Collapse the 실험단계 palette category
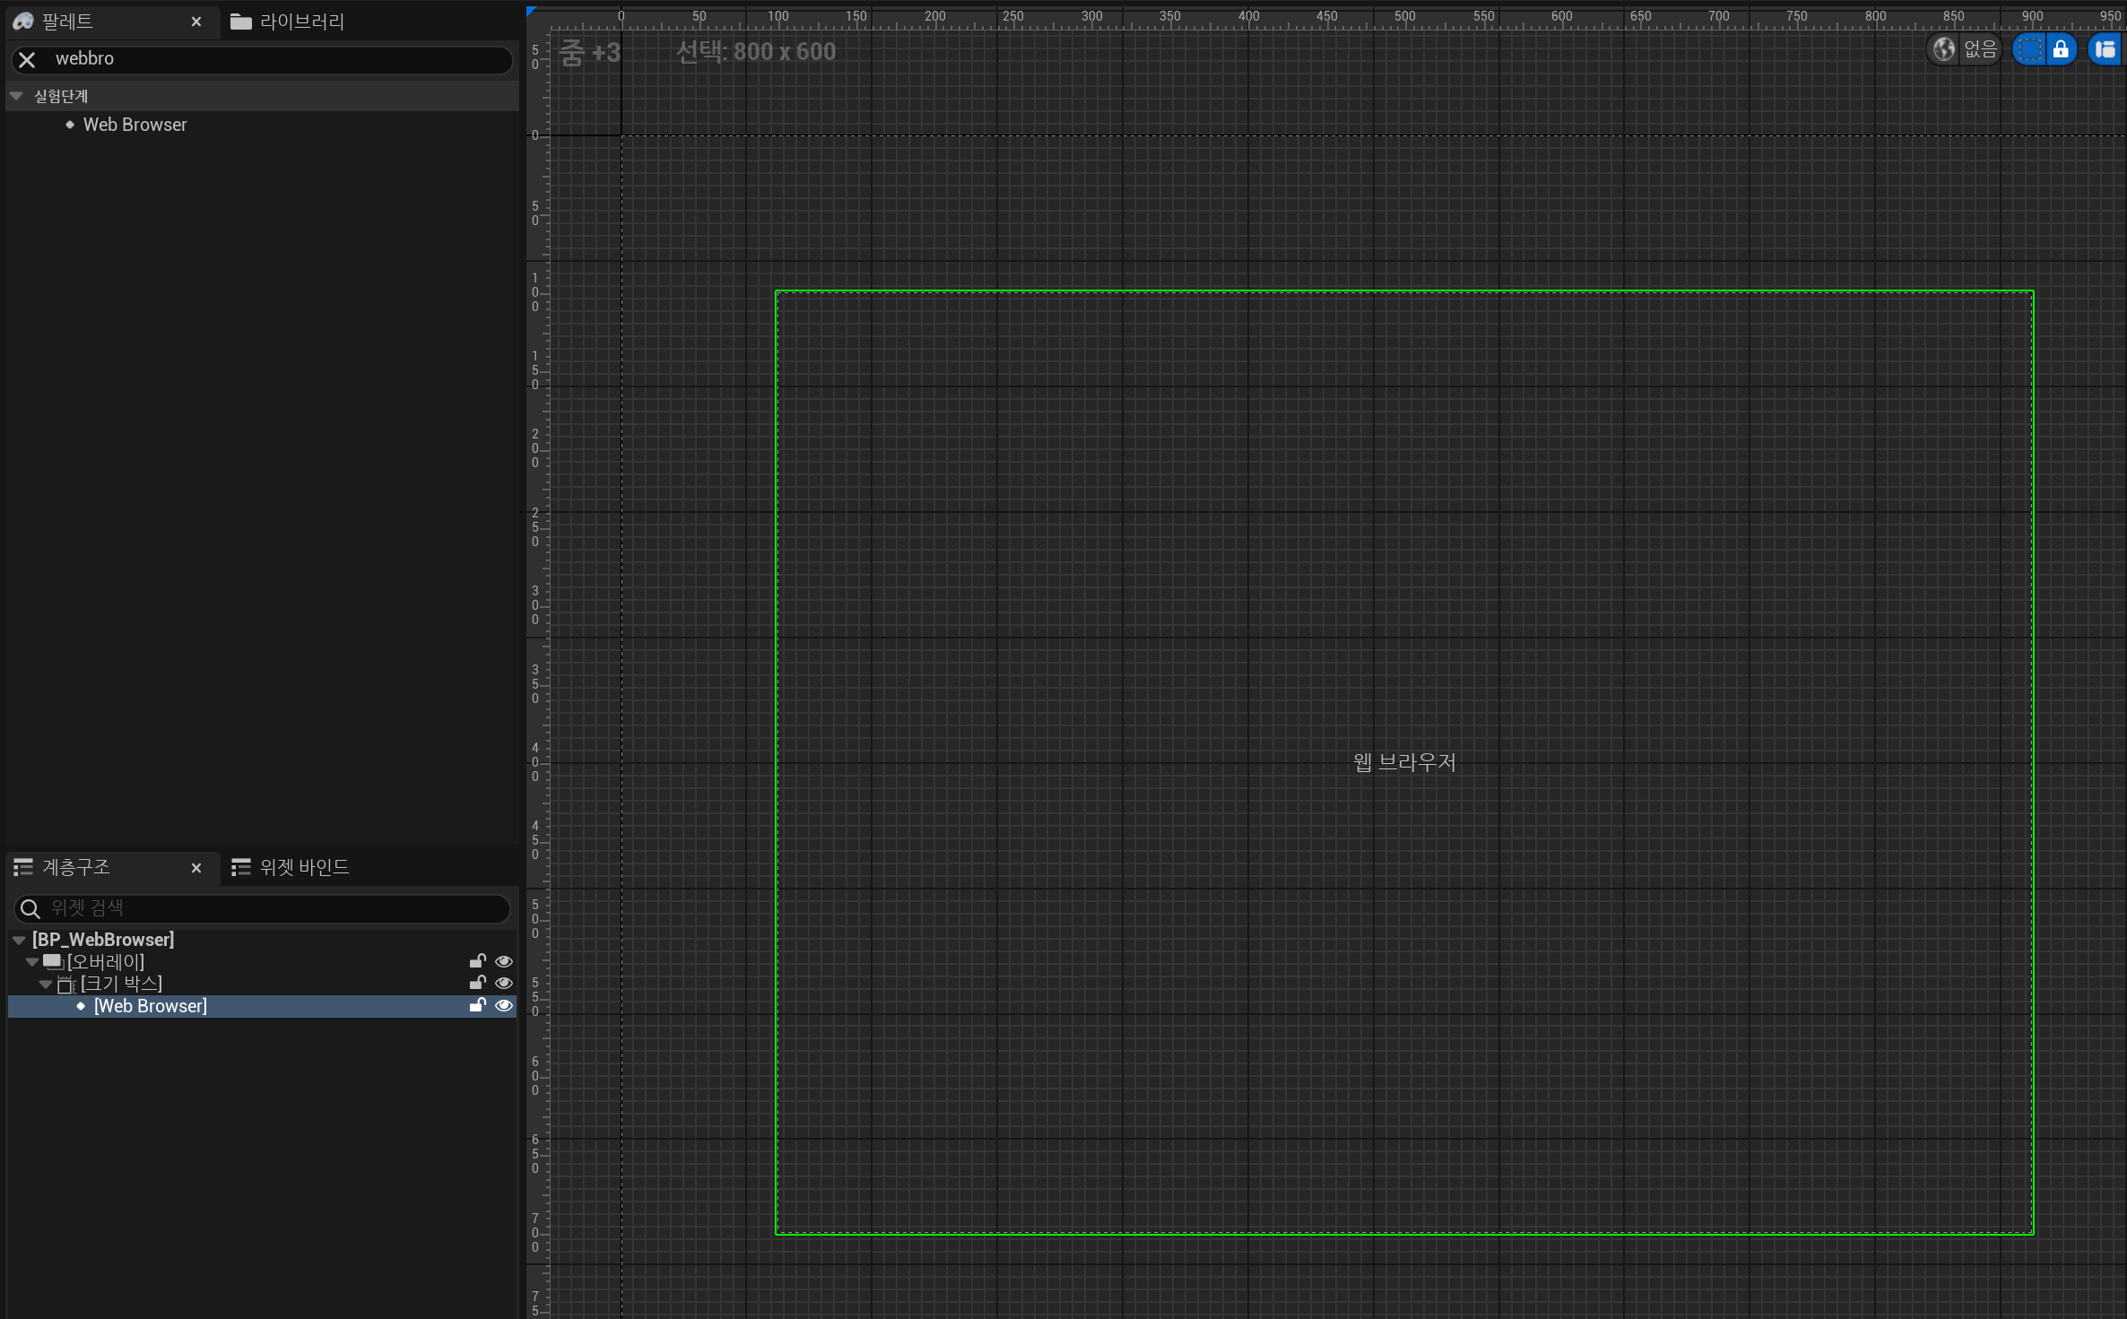 point(16,96)
